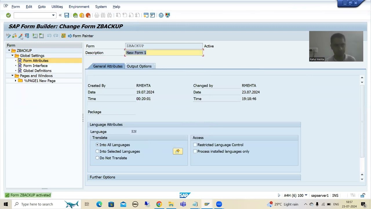Viewport: 371px width, 209px height.
Task: Select Form Interface in the tree
Action: [35, 66]
